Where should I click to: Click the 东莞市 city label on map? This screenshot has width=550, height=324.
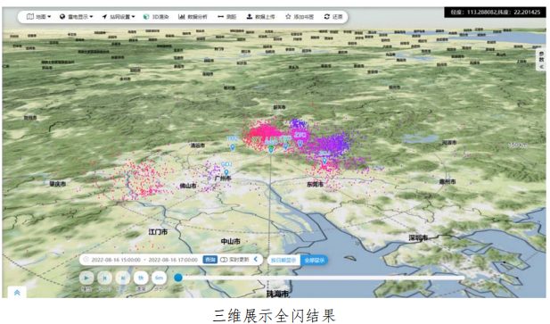[315, 184]
